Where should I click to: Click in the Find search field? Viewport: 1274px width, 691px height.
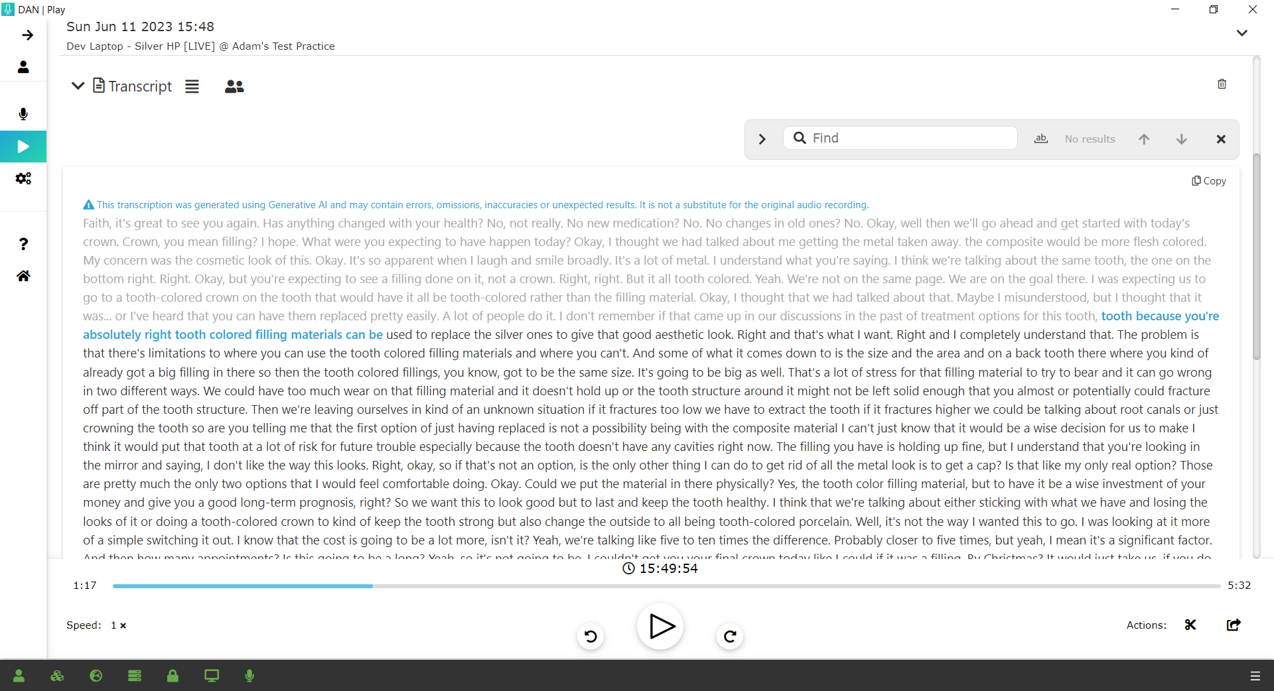click(x=909, y=138)
